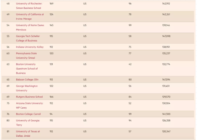Viewport: 197px width, 140px height.
Task: Click the 166 value in Rutgers row
Action: pyautogui.click(x=51, y=97)
